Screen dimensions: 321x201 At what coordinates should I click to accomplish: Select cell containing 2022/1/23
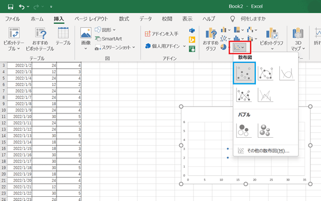20,199
